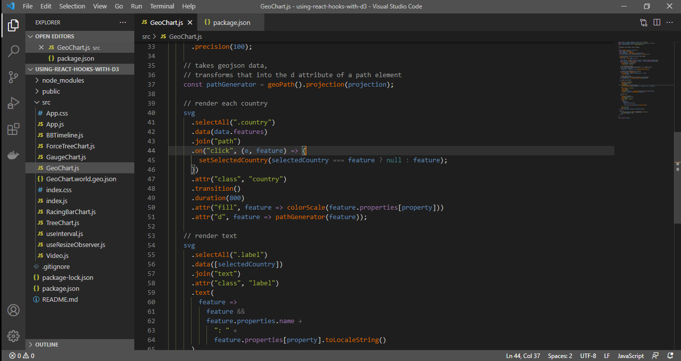Open Video.js in file tree
Image resolution: width=681 pixels, height=361 pixels.
[x=80, y=255]
